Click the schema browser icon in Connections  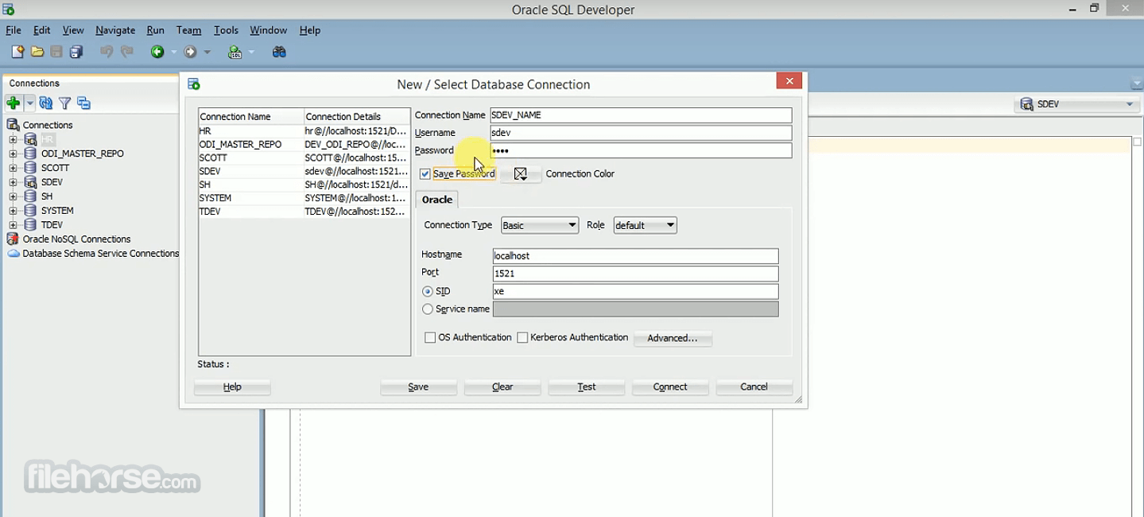coord(83,103)
